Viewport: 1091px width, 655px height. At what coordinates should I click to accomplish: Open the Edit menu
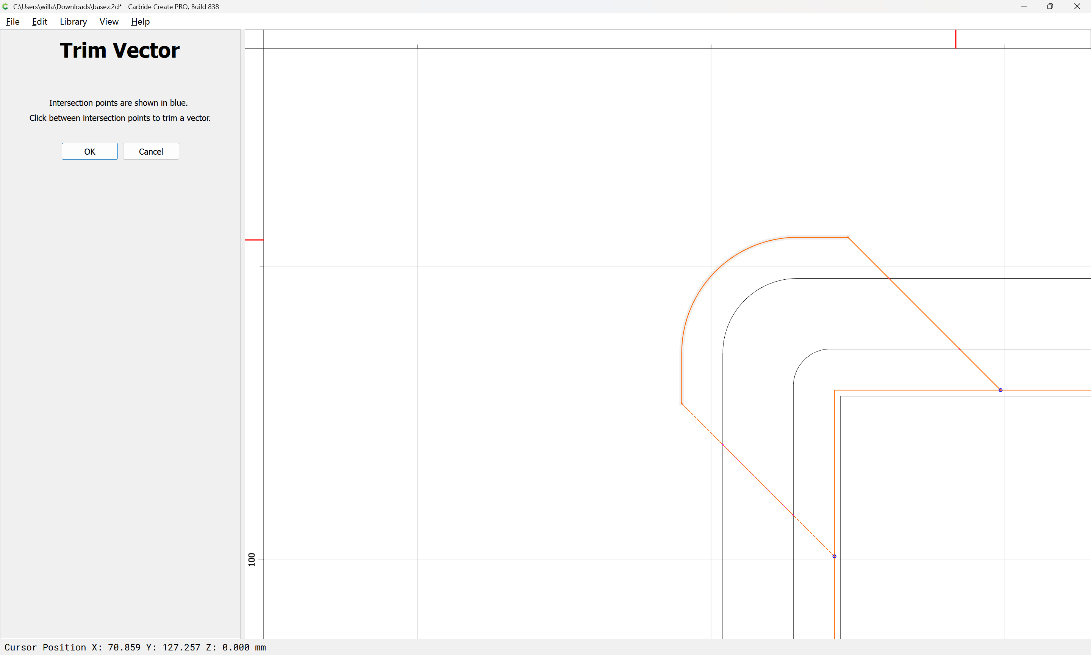click(39, 22)
